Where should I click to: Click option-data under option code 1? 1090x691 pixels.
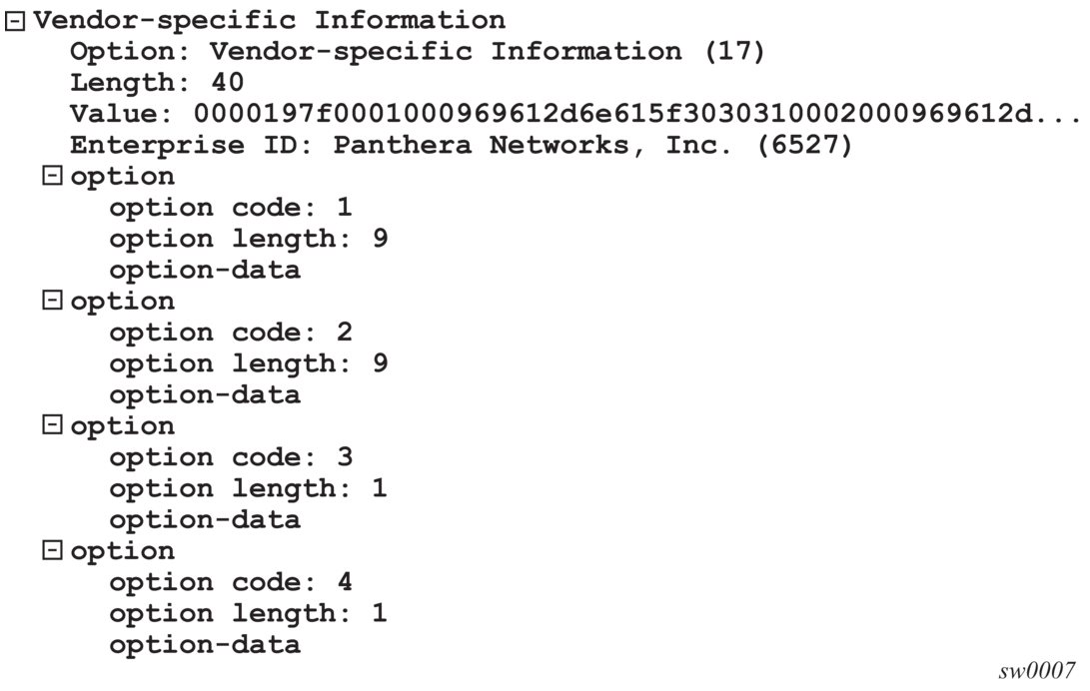point(204,271)
